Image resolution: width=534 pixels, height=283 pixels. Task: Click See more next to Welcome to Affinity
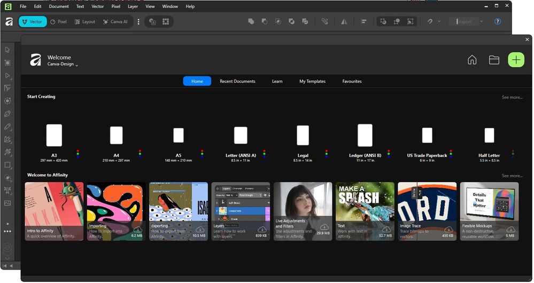(512, 176)
